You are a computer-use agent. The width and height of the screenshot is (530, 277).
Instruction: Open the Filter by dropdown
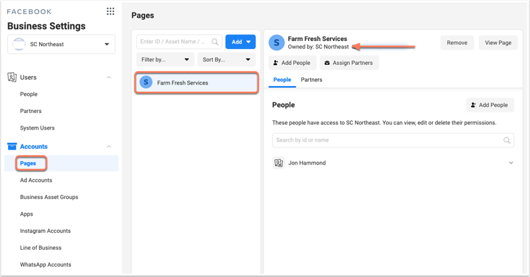(165, 59)
